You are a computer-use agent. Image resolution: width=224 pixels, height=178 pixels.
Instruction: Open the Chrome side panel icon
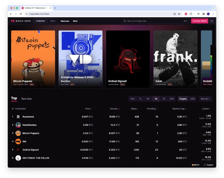point(203,14)
